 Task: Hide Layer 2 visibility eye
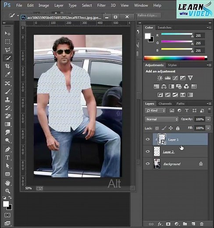pos(148,151)
